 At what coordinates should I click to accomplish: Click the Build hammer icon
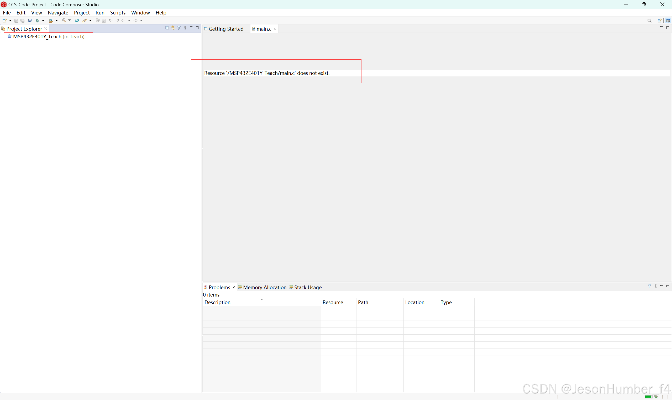(x=64, y=20)
